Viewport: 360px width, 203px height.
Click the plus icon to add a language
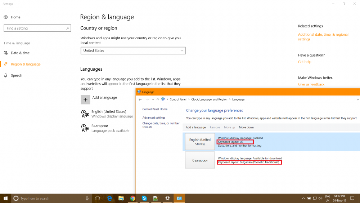click(x=85, y=100)
